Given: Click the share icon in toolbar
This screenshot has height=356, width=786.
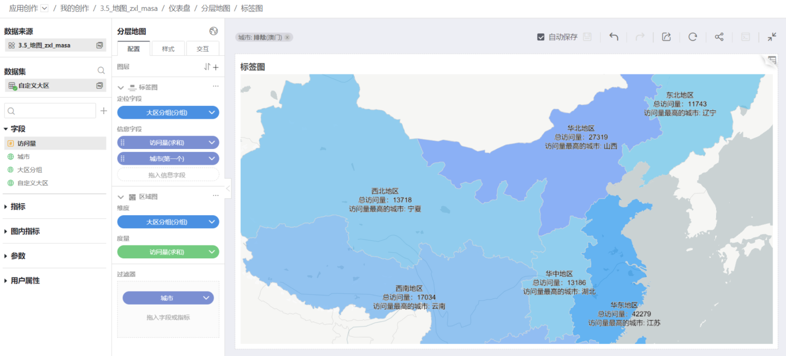Looking at the screenshot, I should (719, 37).
